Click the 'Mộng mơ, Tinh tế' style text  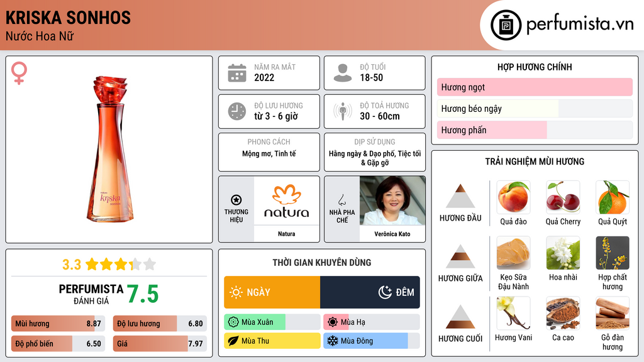269,153
